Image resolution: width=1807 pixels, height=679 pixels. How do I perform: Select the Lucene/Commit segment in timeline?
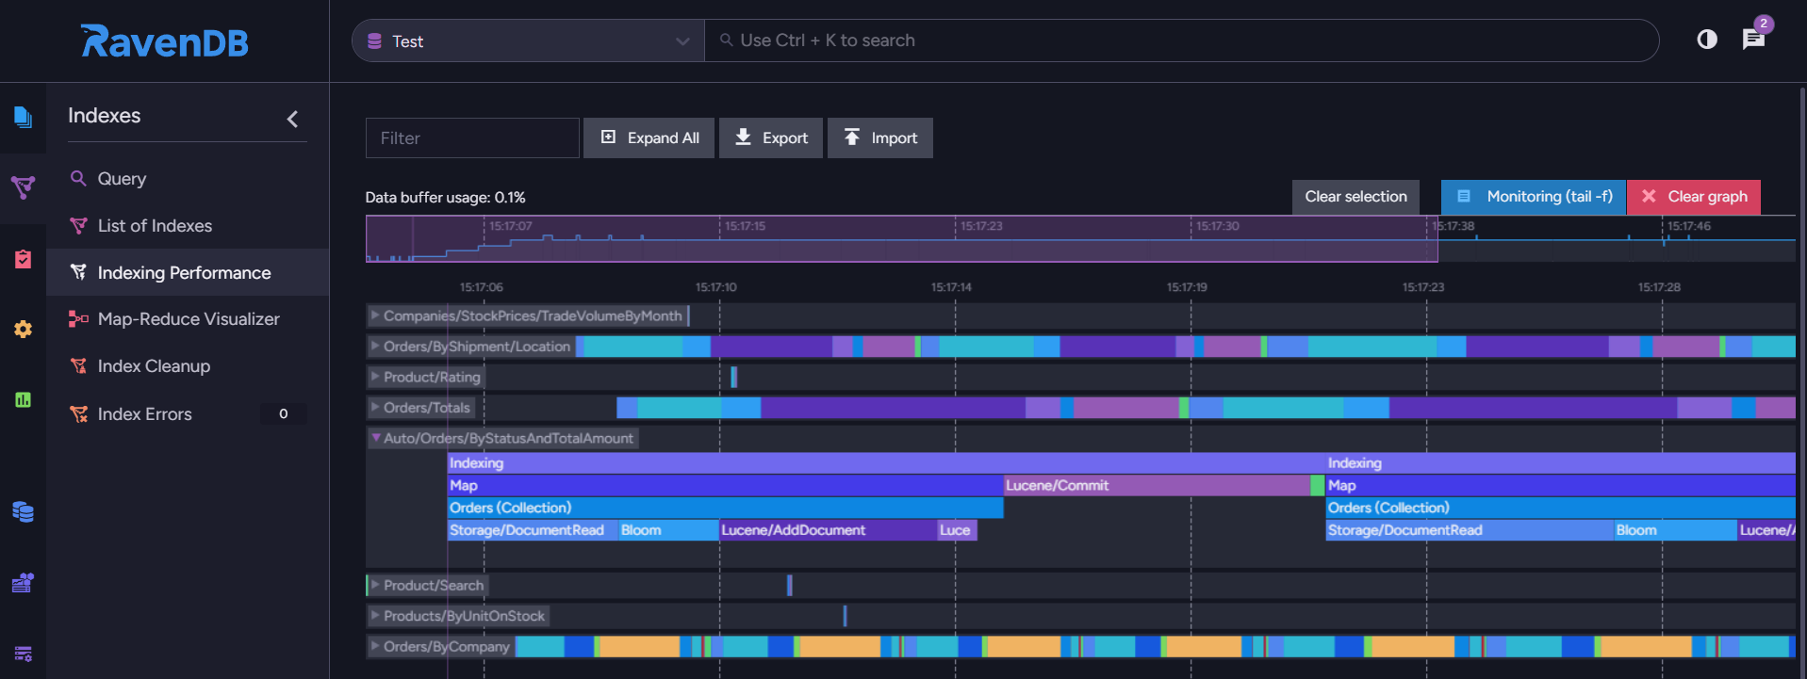click(1157, 485)
